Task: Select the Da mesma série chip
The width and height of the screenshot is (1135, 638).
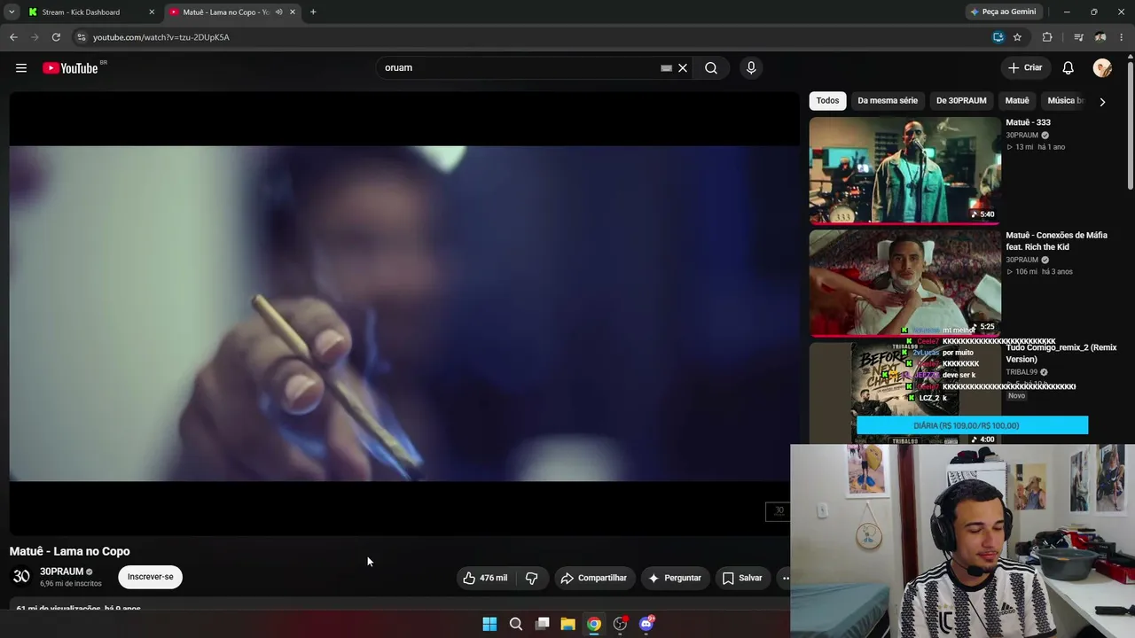Action: point(888,101)
